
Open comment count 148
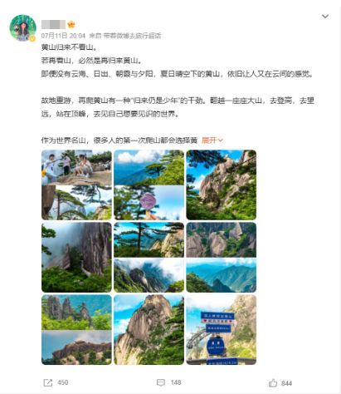coord(176,382)
